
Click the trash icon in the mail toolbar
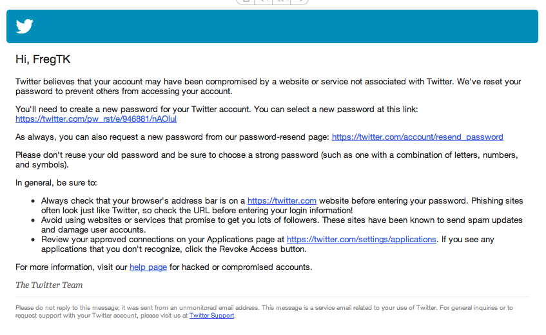[x=246, y=1]
